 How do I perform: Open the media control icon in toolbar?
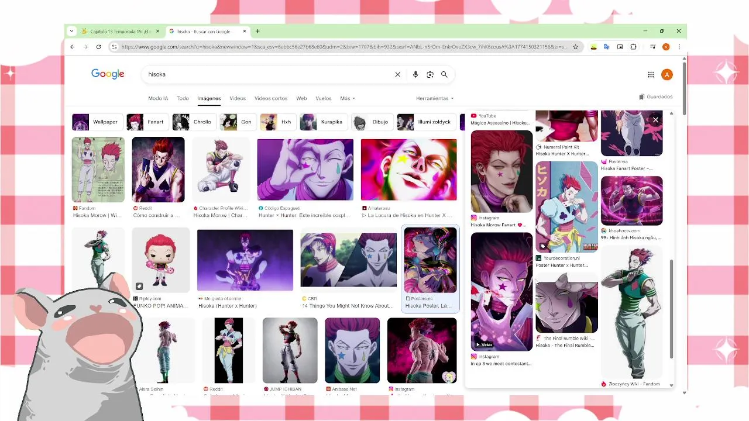coord(652,47)
